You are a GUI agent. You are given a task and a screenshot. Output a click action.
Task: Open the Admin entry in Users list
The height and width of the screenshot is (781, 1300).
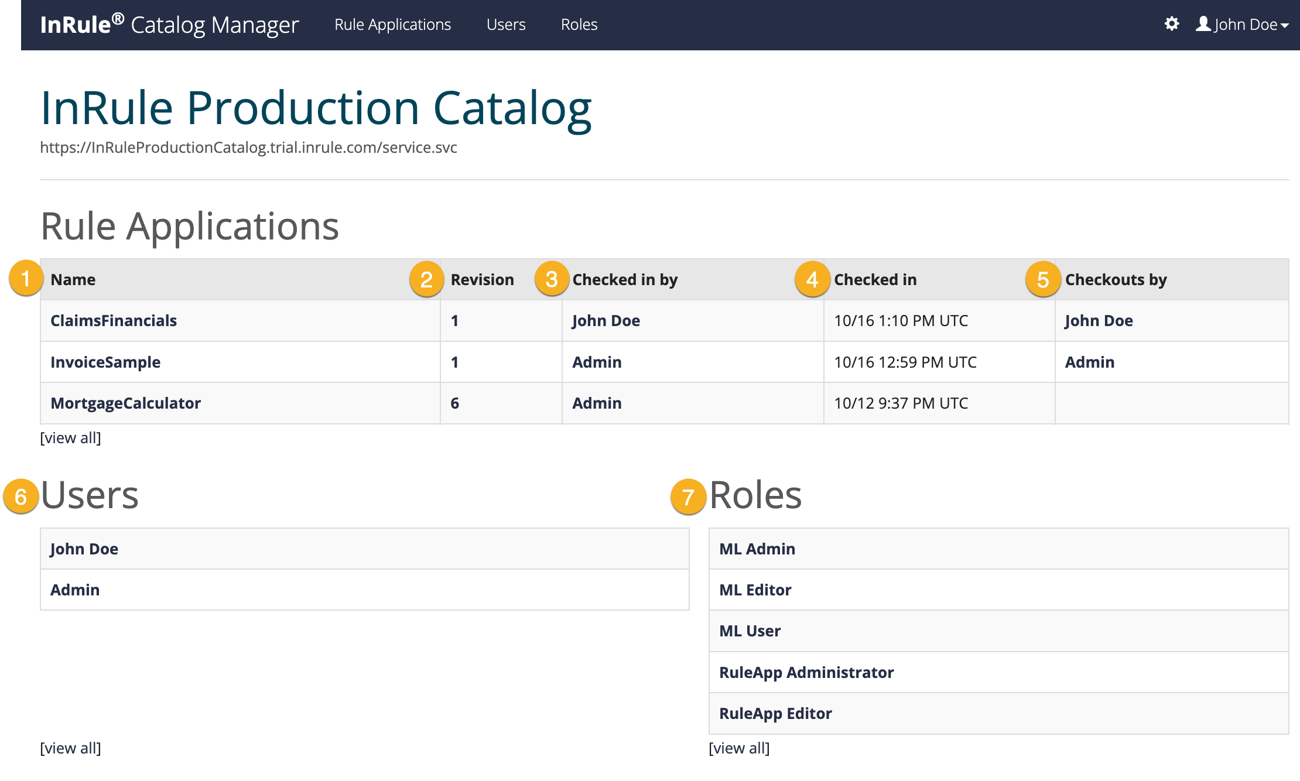click(75, 590)
